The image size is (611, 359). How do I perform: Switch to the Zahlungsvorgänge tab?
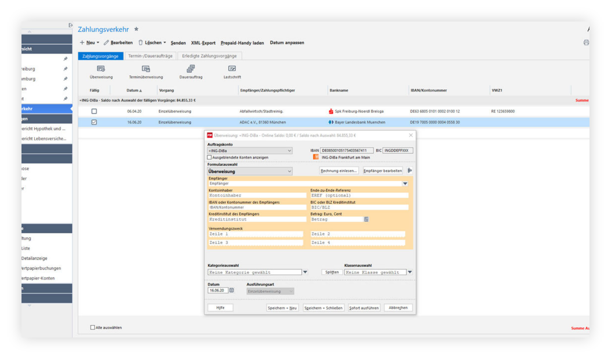tap(100, 56)
